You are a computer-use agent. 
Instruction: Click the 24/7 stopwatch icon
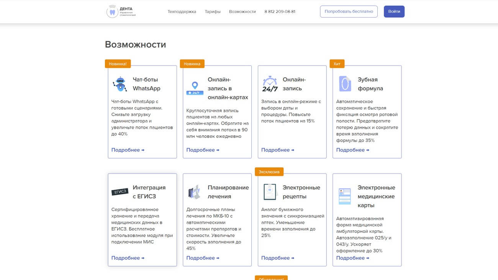pos(270,84)
